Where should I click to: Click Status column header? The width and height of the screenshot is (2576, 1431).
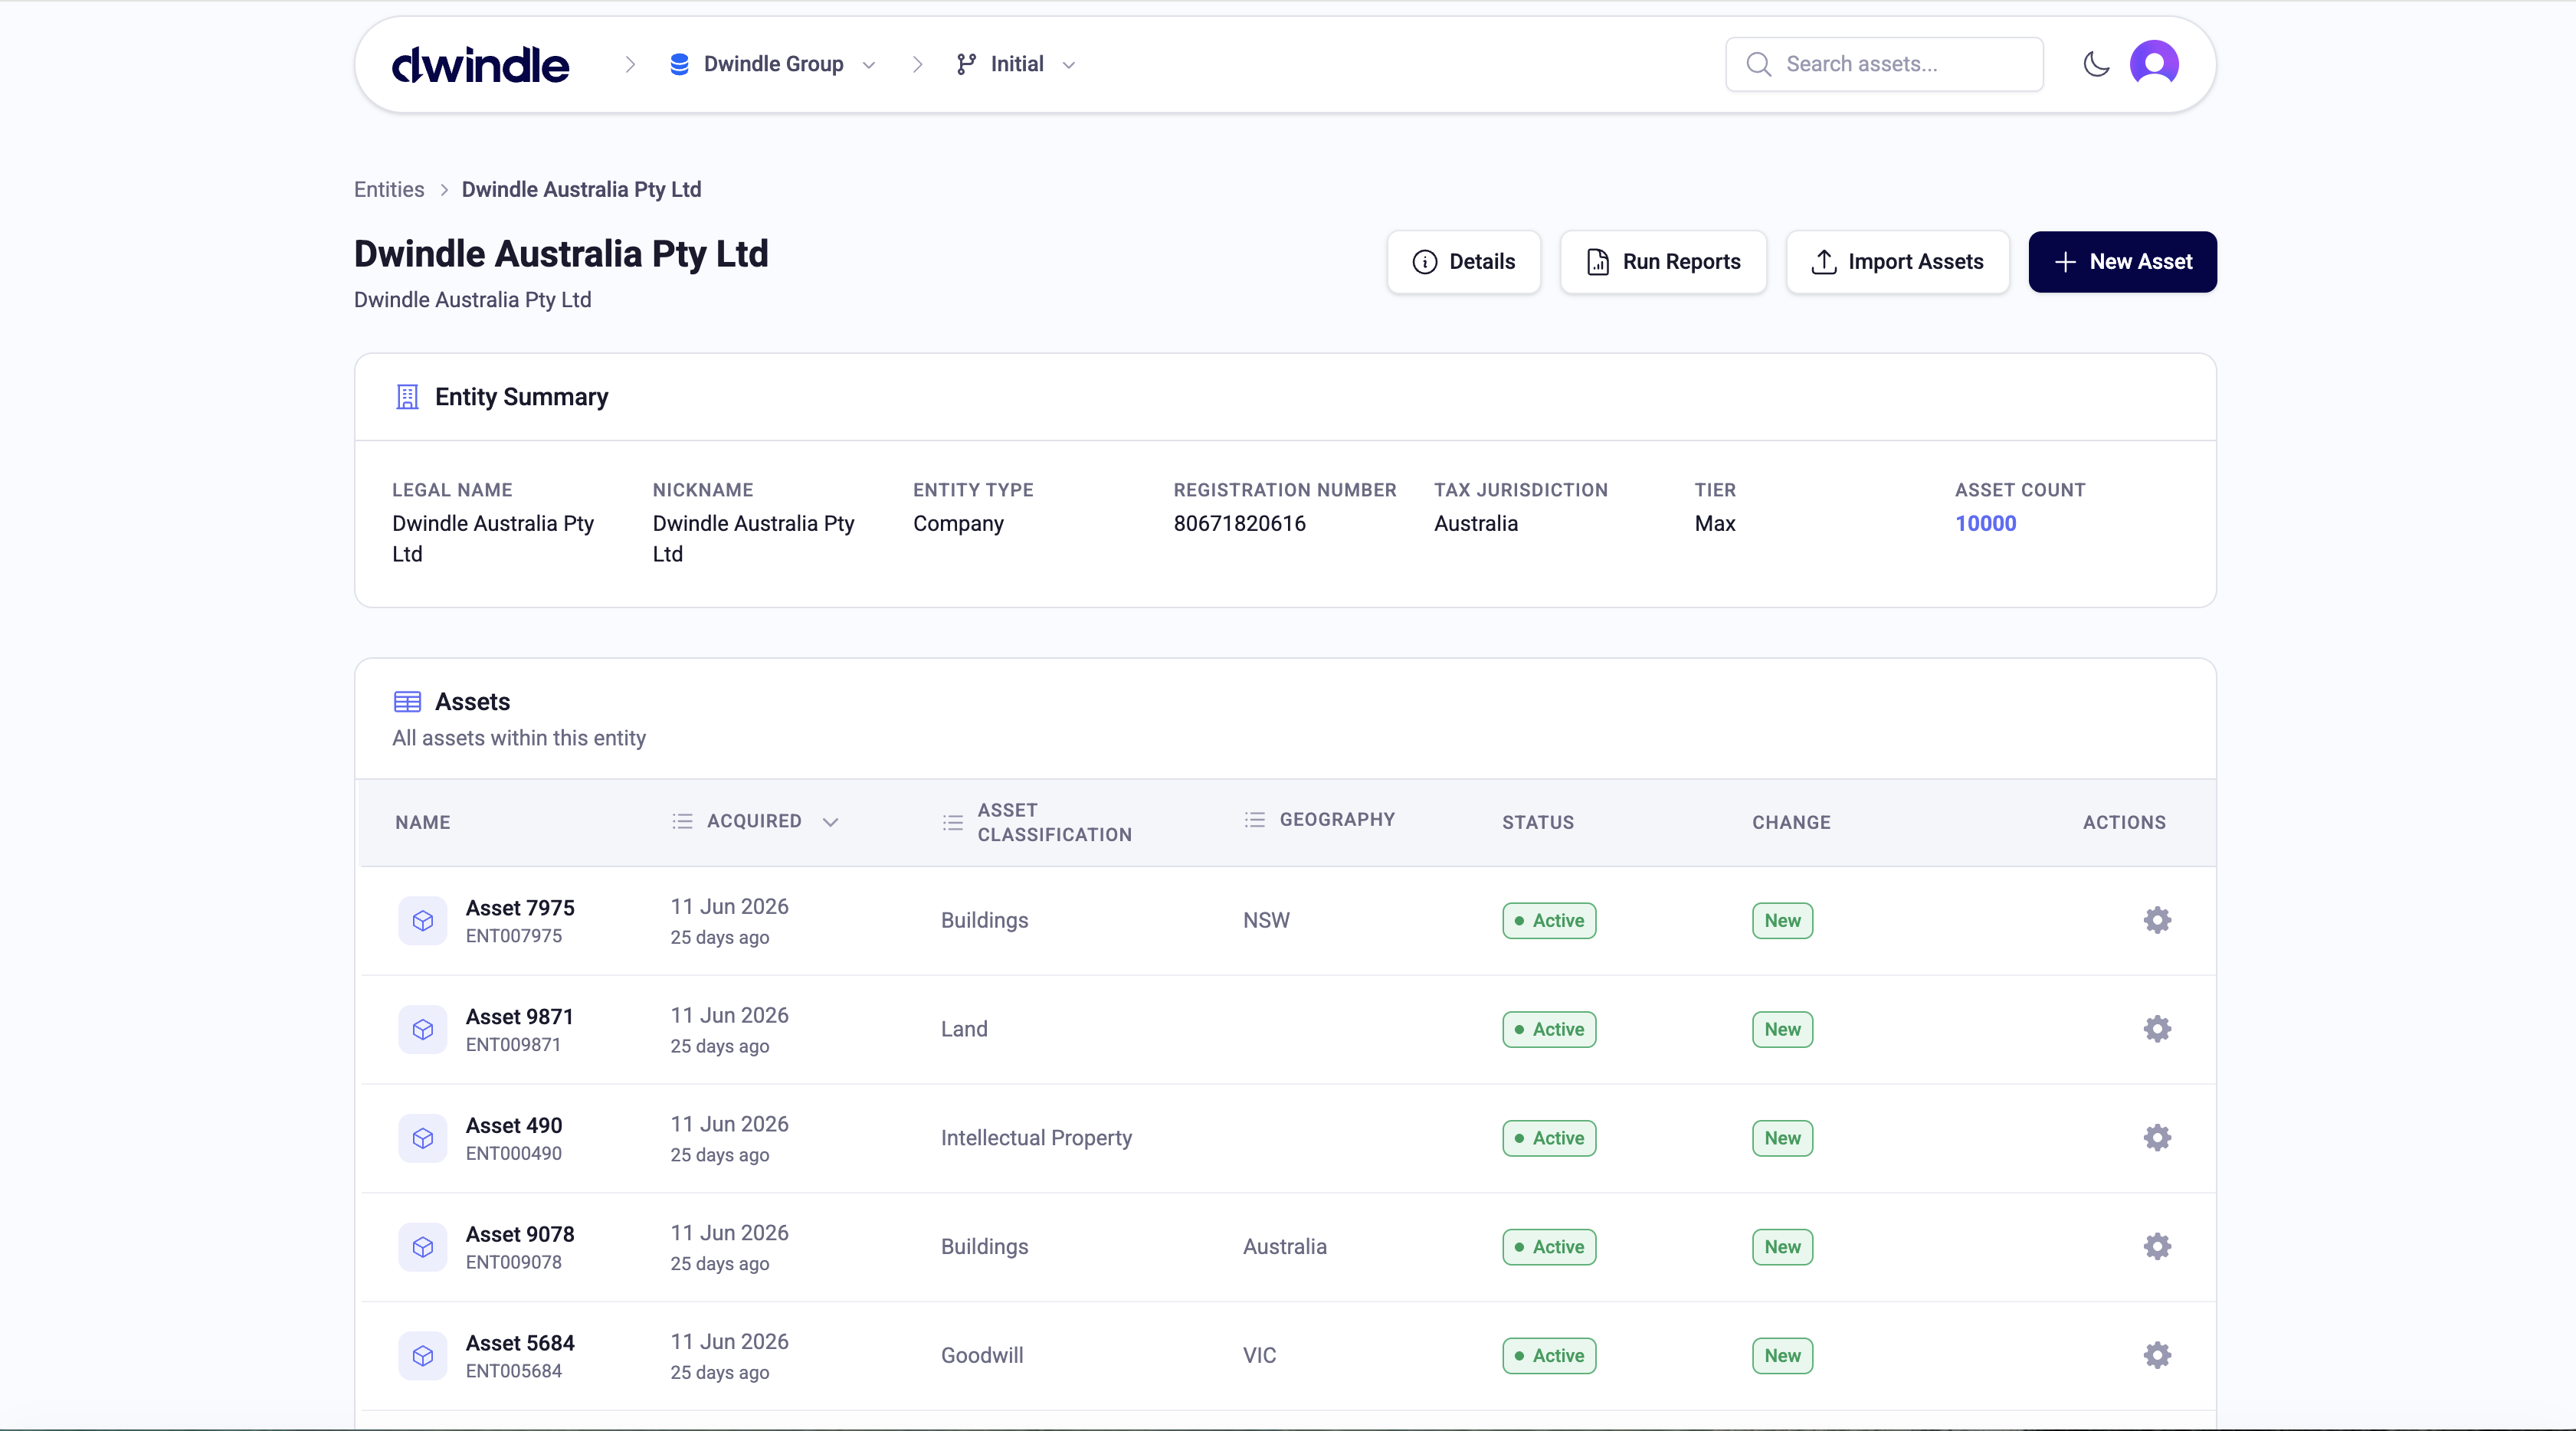(1538, 822)
